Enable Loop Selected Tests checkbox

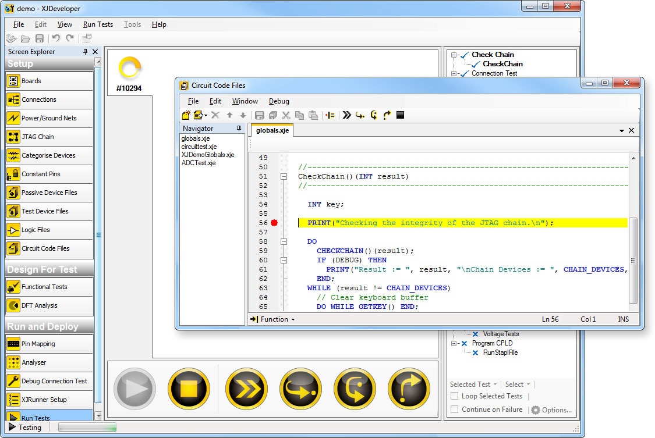click(455, 396)
